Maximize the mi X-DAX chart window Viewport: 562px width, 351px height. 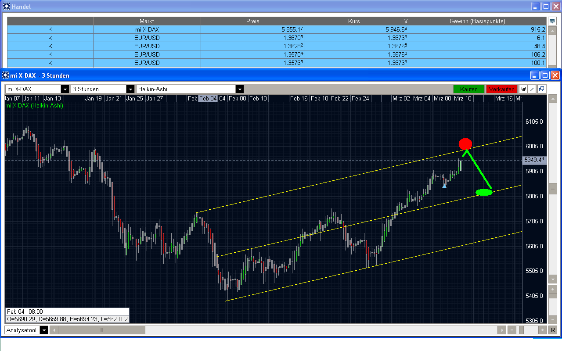point(545,75)
